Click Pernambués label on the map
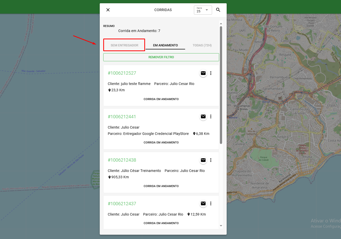This screenshot has height=239, width=341. (280, 77)
